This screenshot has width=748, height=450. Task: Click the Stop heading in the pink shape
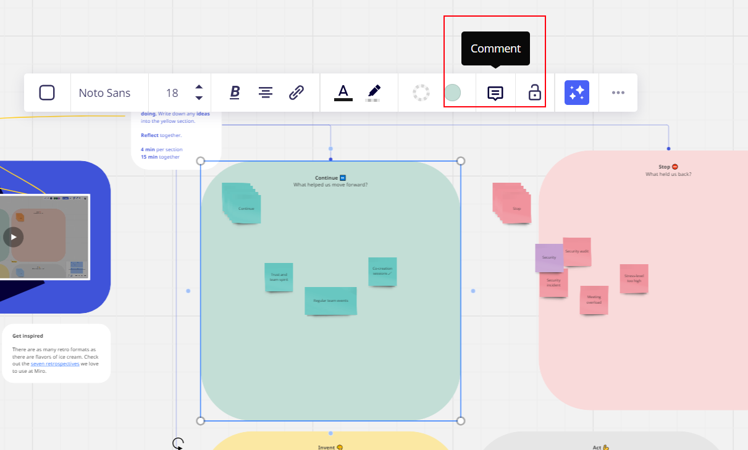coord(668,167)
